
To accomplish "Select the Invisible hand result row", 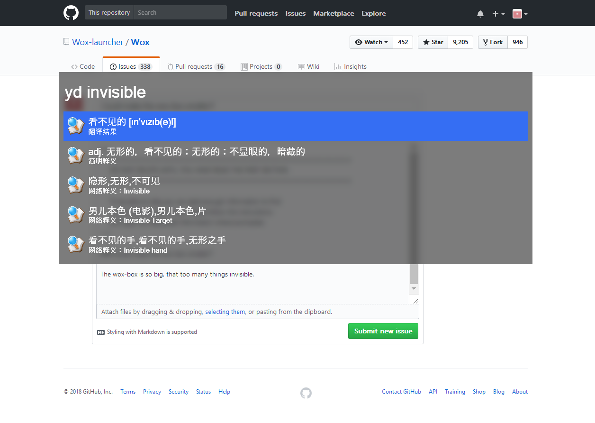I will click(x=296, y=244).
